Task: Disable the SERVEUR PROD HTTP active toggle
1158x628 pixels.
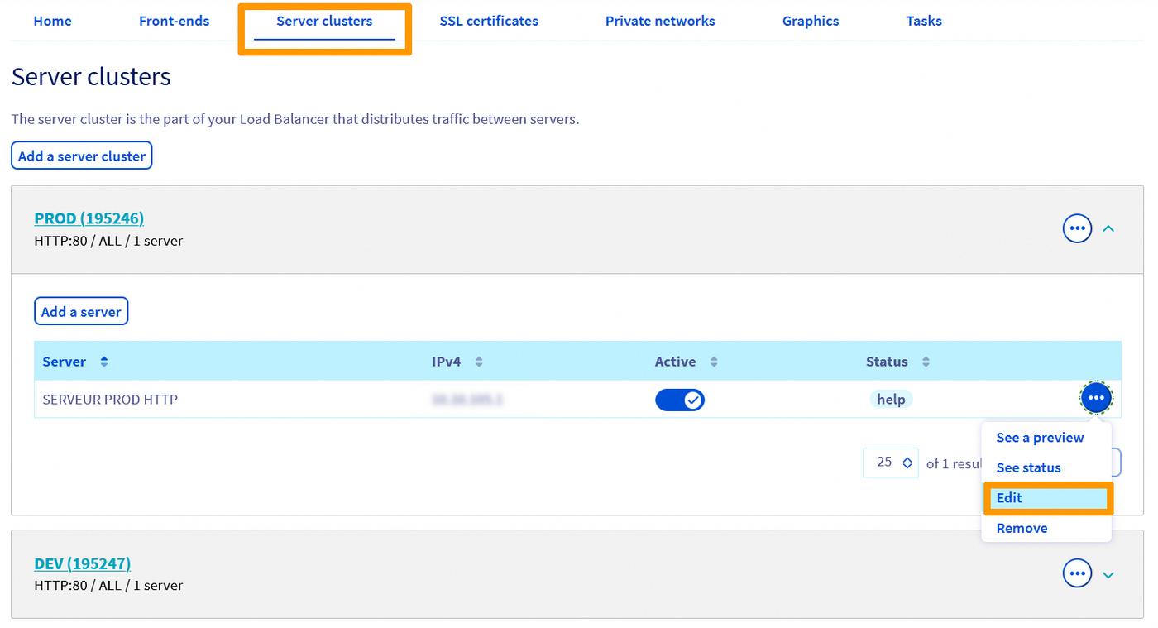Action: coord(679,400)
